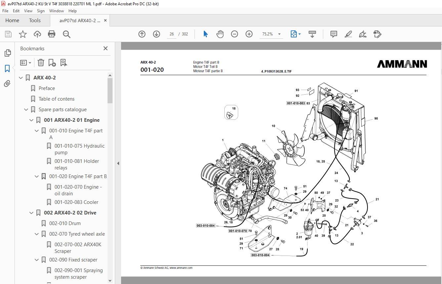Collapse 002 ARX40-2 02 Drive node
Screen dimensions: 442x284
click(x=32, y=213)
